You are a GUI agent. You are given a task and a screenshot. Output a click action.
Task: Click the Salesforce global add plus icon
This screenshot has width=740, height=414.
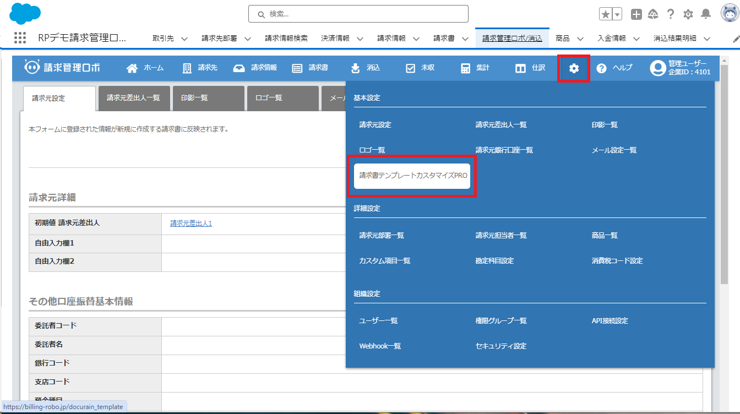(x=636, y=14)
